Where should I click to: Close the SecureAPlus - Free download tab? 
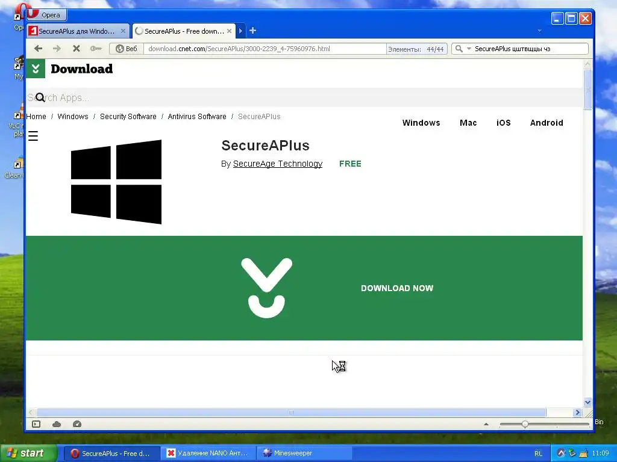pos(229,31)
